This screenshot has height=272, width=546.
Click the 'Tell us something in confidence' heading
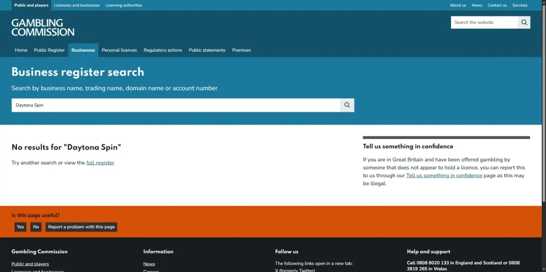(408, 146)
